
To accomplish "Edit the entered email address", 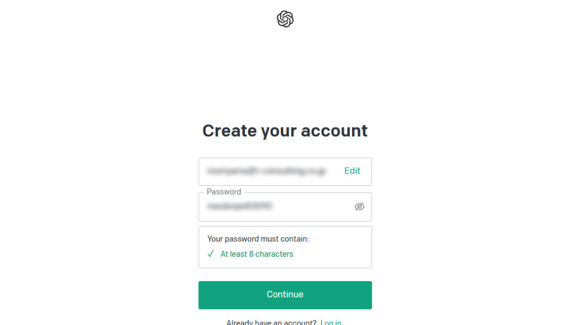I will click(x=352, y=171).
